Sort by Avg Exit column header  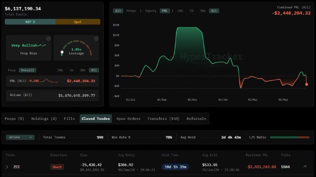pos(210,155)
